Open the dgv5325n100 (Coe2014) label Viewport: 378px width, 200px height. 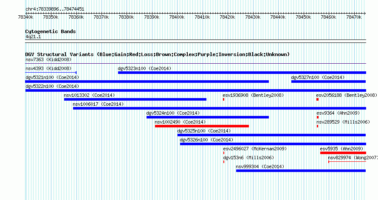(204, 131)
